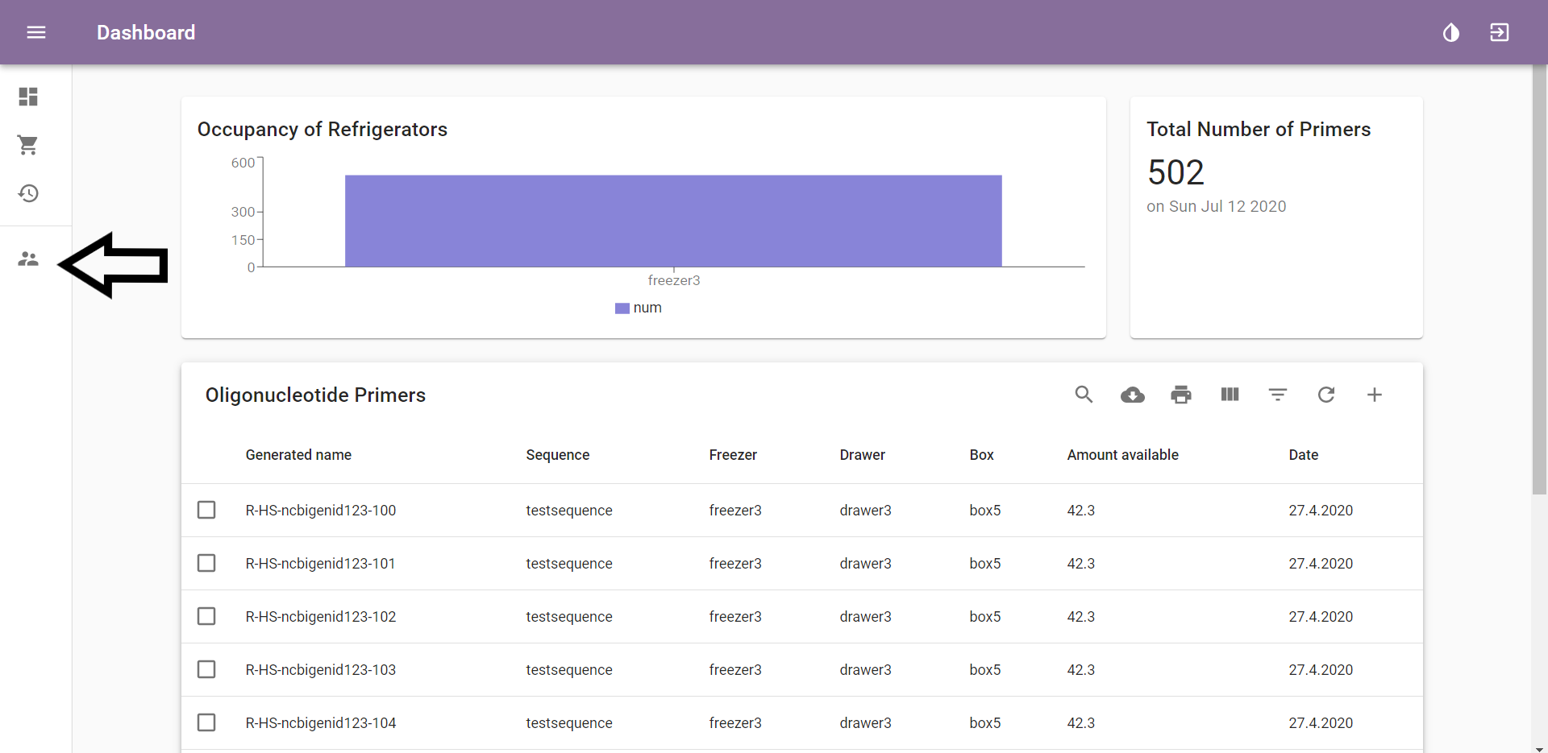Viewport: 1548px width, 753px height.
Task: Open the history sidebar icon
Action: pos(28,193)
